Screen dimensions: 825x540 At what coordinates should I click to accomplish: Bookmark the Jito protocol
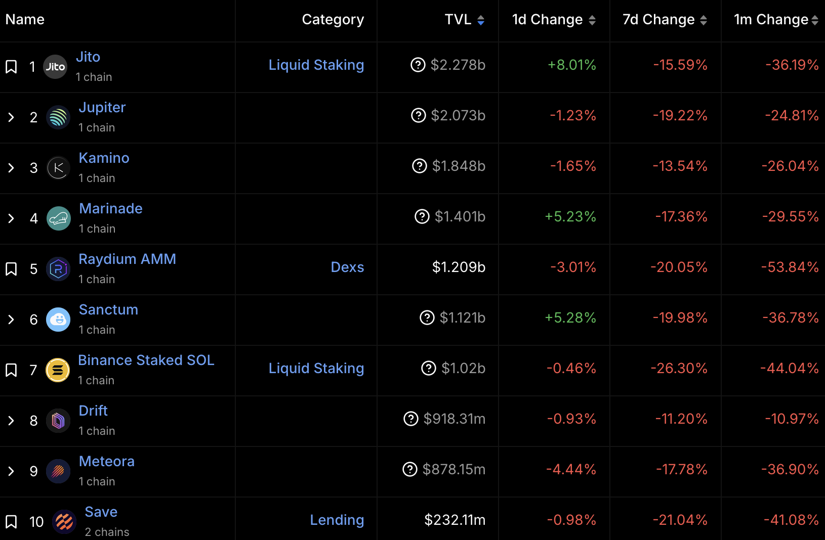coord(11,67)
